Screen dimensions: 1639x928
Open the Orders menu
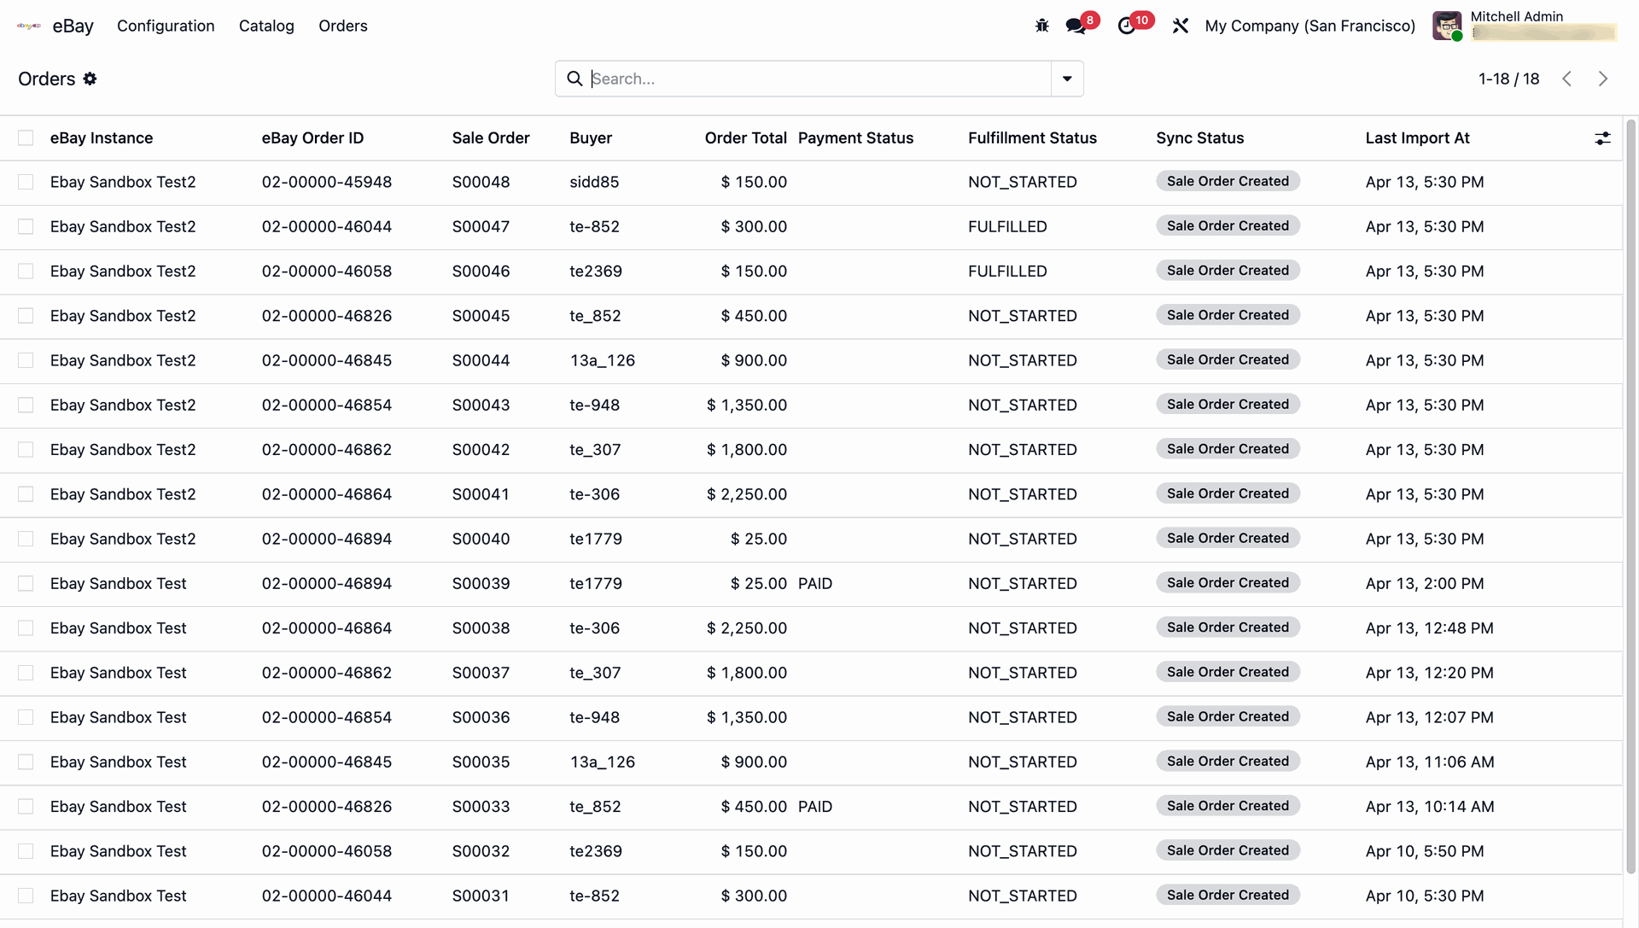(343, 26)
